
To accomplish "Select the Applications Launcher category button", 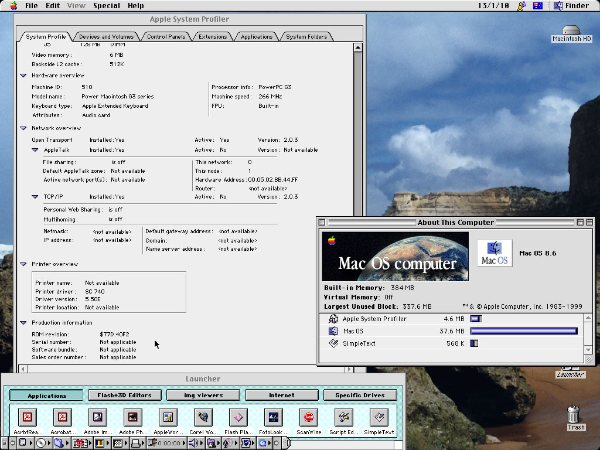I will [47, 396].
